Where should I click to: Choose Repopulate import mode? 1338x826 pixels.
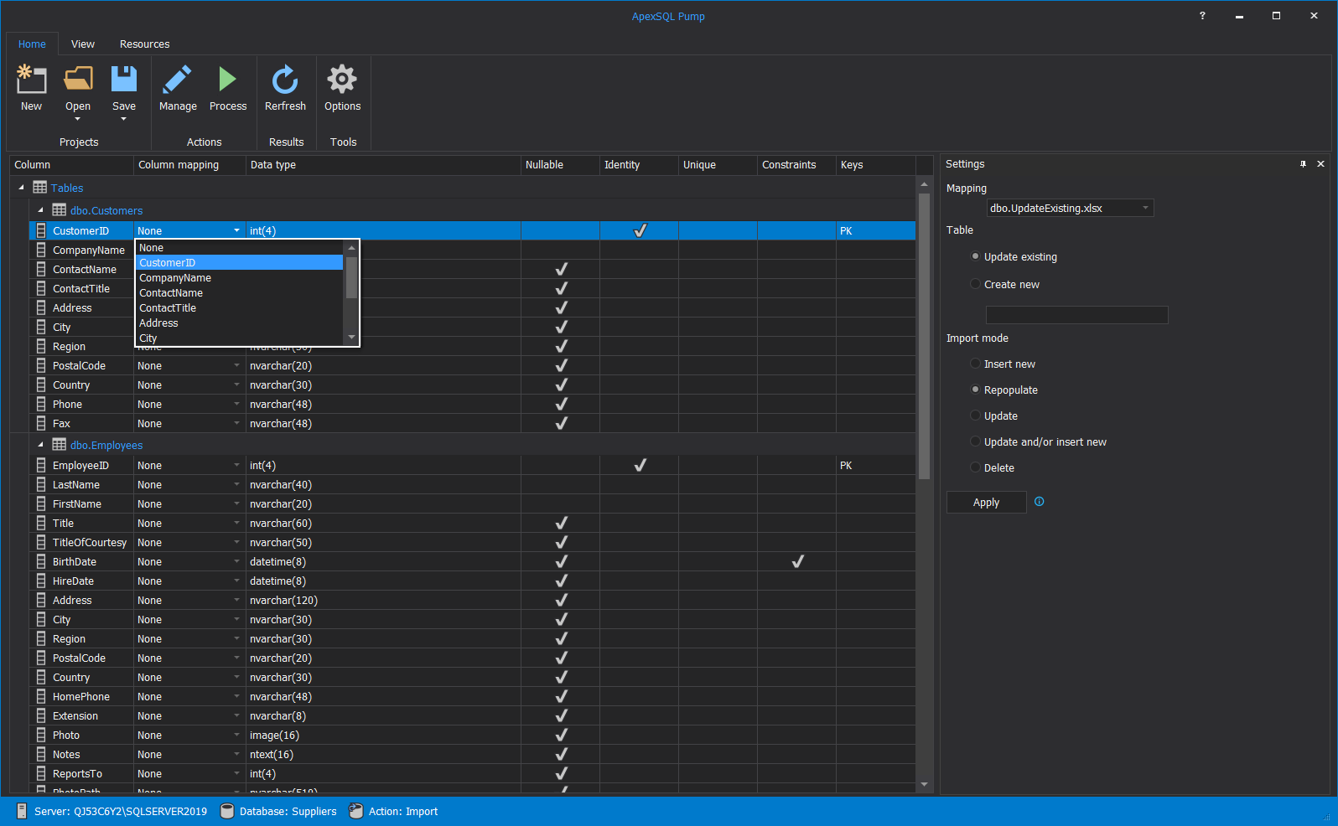(975, 390)
